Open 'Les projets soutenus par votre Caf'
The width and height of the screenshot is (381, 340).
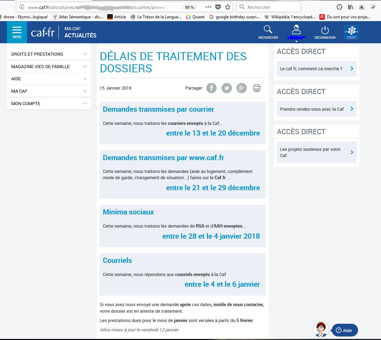[x=316, y=152]
